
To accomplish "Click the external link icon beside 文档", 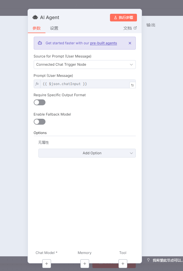I will [135, 28].
